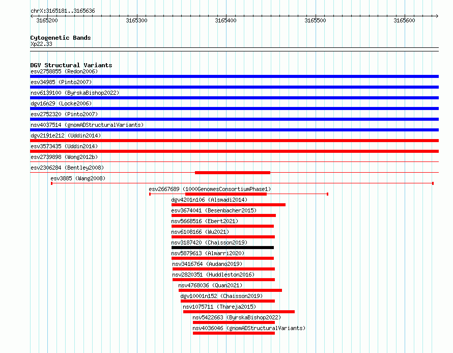Screen dimensions: 453x353
Task: Click nsv4036046 (gnomADStructuralVariants) label
Action: (249, 328)
